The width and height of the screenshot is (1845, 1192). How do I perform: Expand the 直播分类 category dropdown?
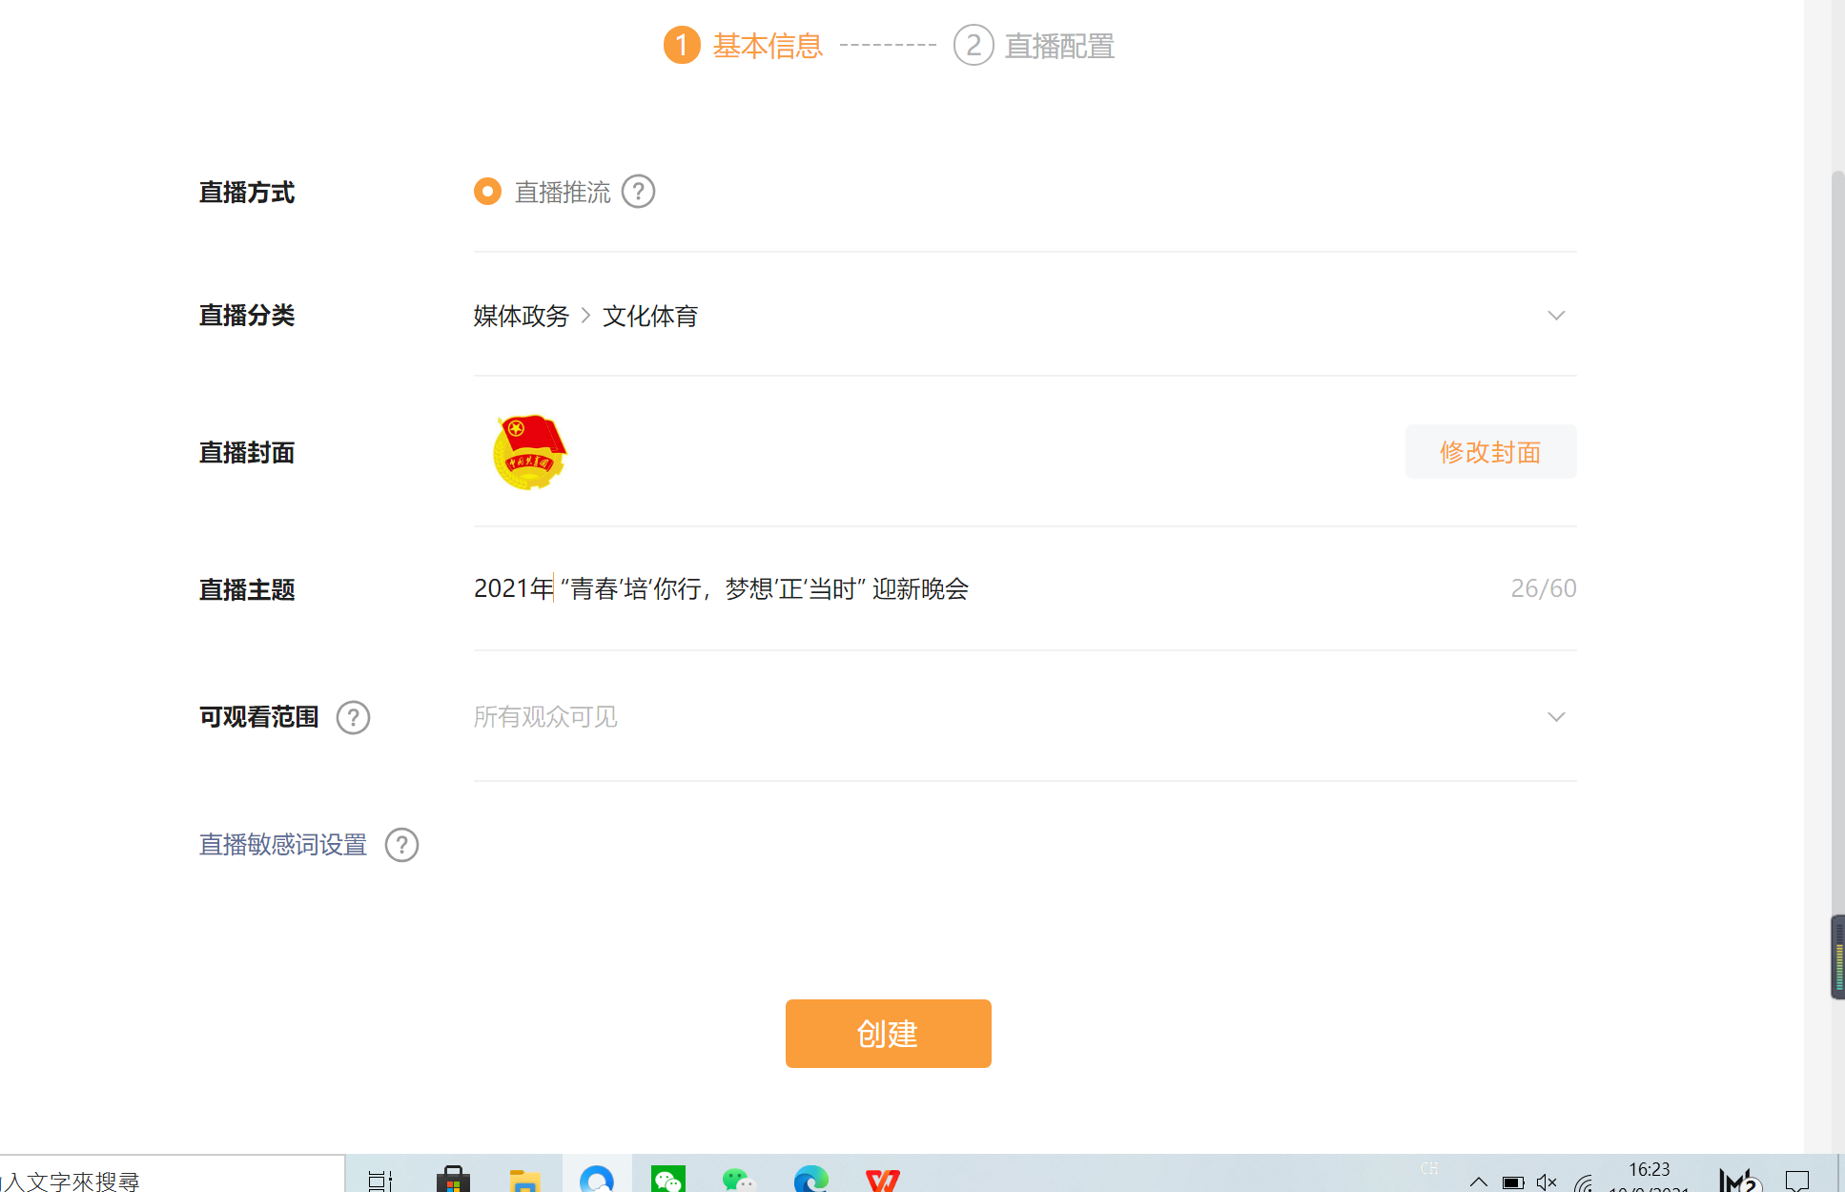[x=1555, y=316]
